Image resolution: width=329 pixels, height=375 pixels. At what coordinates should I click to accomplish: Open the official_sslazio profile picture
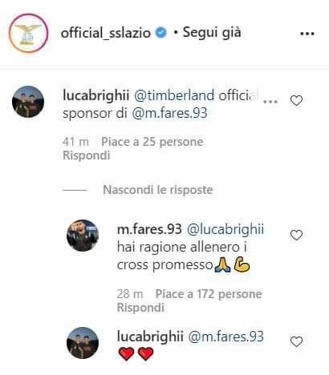click(28, 33)
